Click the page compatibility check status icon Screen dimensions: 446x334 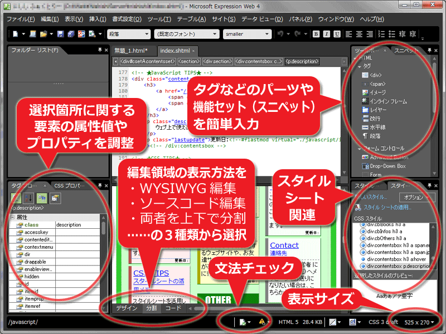pyautogui.click(x=243, y=322)
